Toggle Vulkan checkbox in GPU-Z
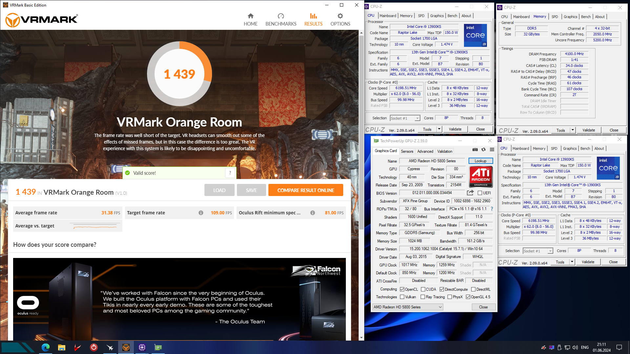 click(x=402, y=297)
